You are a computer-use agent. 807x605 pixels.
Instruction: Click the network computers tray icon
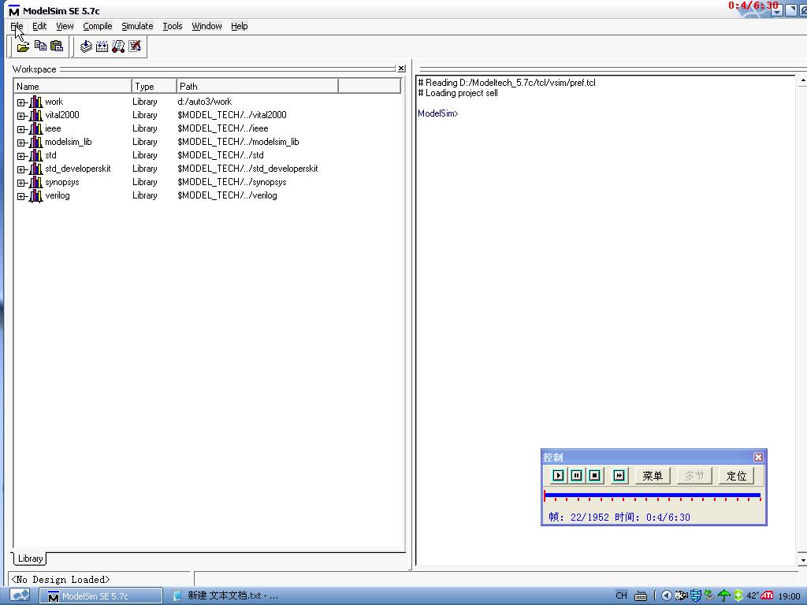coord(682,596)
